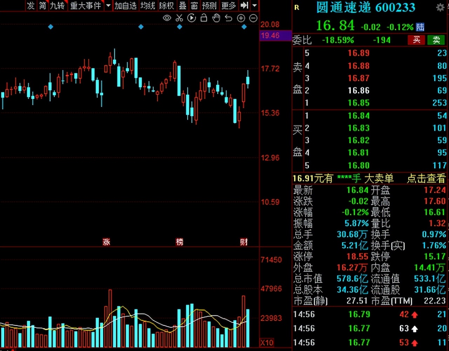449x351 pixels.
Task: Zoom out with the minus circle icon
Action: tap(253, 18)
